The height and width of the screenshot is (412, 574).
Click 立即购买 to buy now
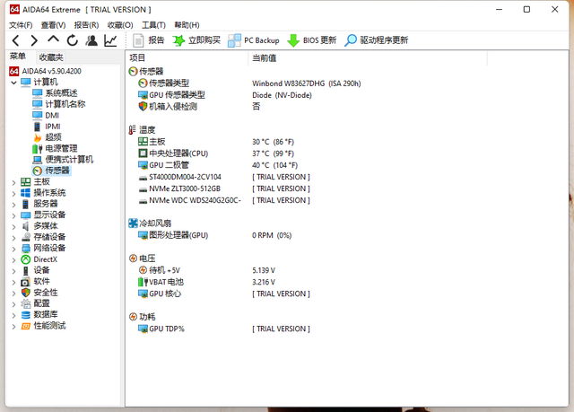coord(196,40)
